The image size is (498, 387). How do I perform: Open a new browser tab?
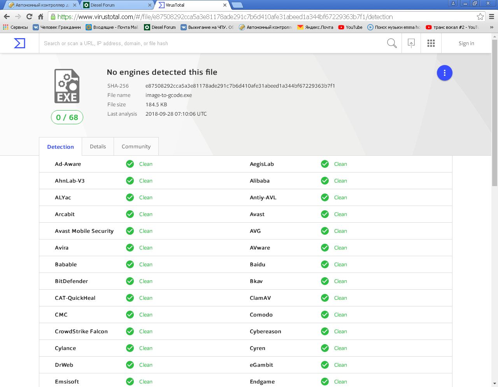(237, 5)
